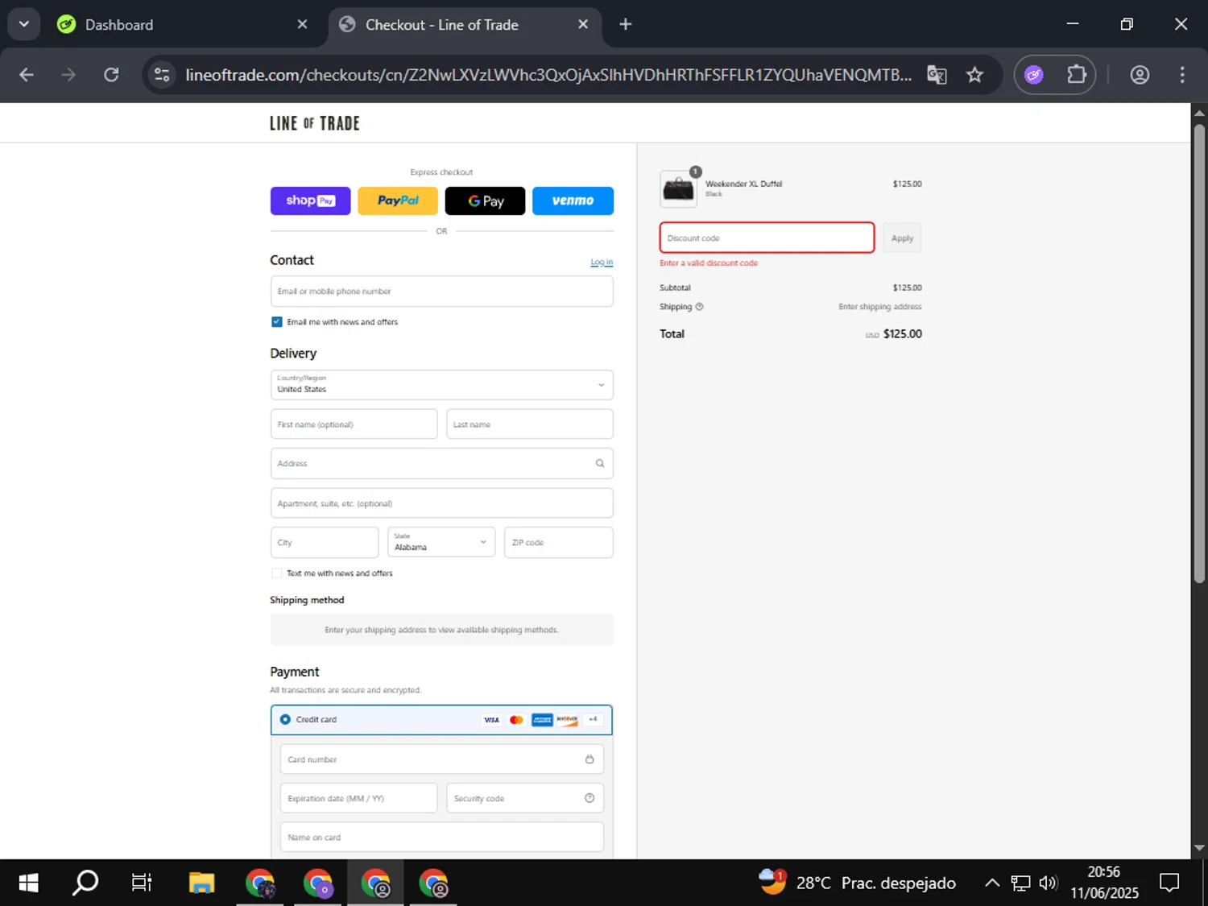
Task: Click the Name on card field
Action: (441, 838)
